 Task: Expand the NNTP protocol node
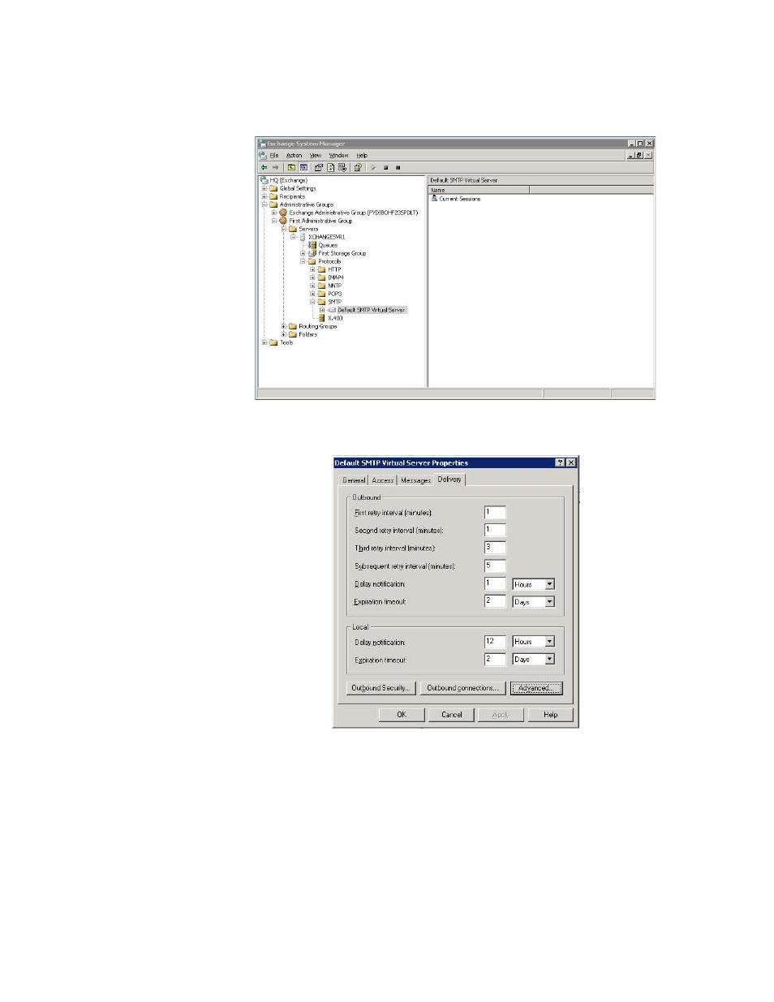[x=312, y=286]
